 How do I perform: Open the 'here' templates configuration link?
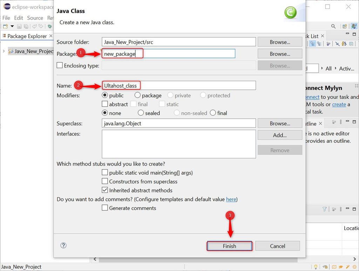coord(231,199)
